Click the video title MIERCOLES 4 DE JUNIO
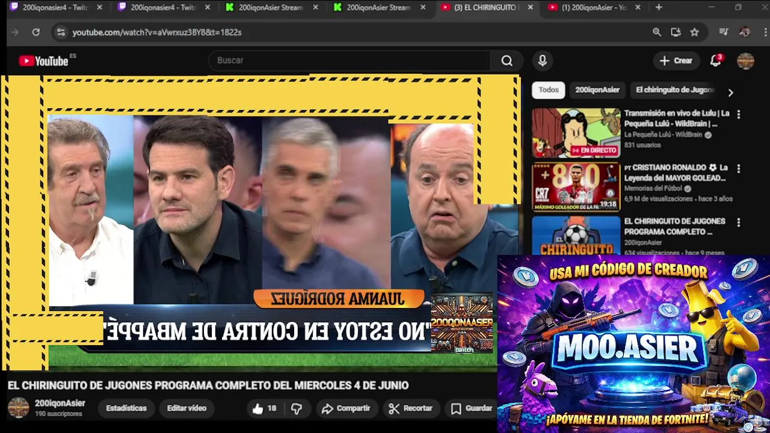This screenshot has width=770, height=433. click(208, 385)
